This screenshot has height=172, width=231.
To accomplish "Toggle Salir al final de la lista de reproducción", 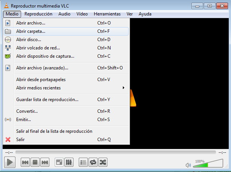I will 66,131.
